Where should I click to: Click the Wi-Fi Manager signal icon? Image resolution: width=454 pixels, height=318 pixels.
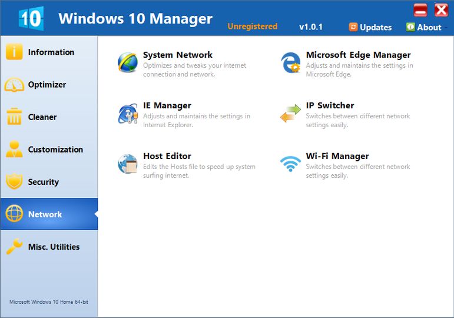(x=290, y=164)
